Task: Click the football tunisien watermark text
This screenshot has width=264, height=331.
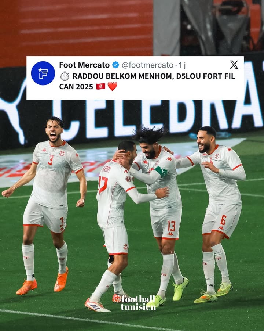Action: (x=139, y=303)
